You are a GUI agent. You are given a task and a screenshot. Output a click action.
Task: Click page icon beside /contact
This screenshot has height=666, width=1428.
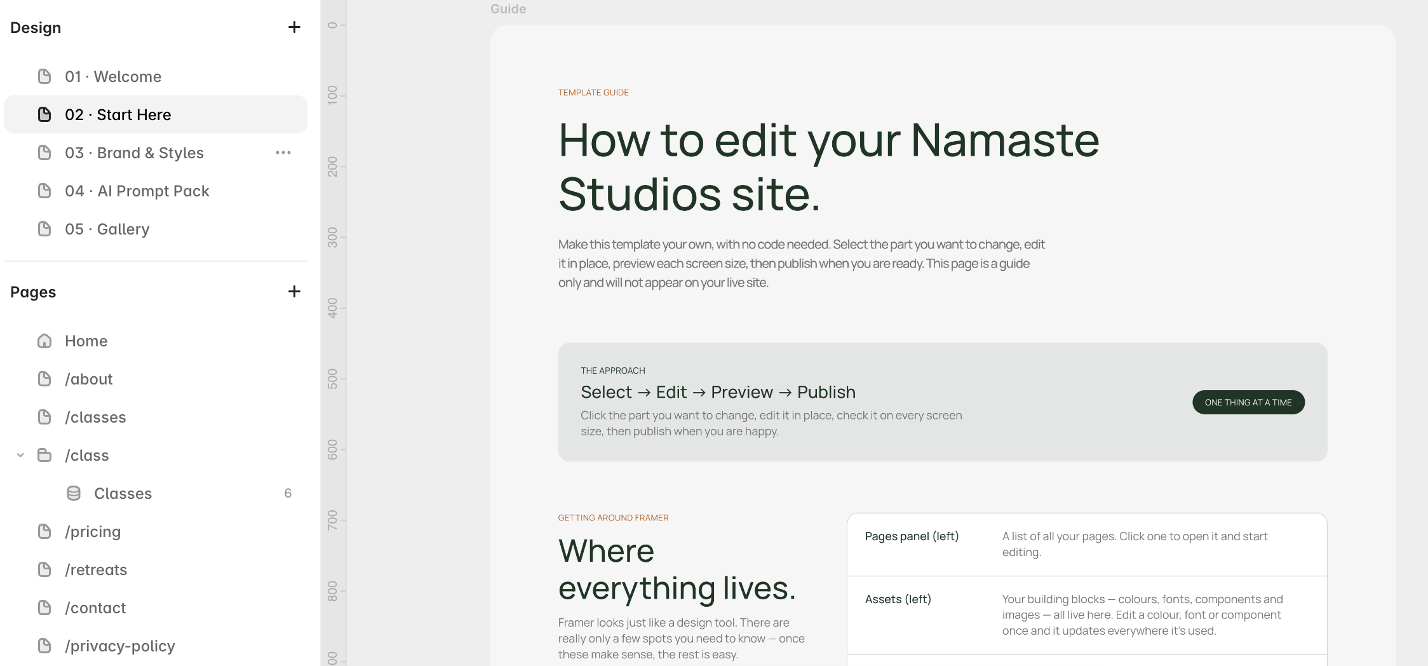click(x=44, y=608)
